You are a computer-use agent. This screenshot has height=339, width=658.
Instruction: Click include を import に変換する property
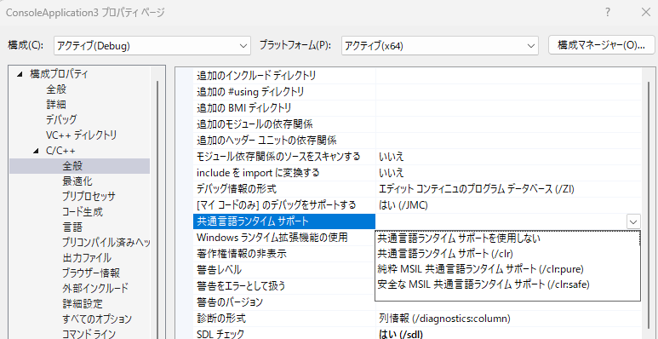point(258,173)
